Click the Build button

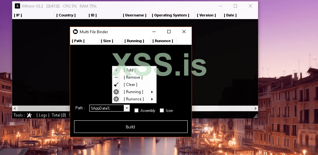pos(131,127)
